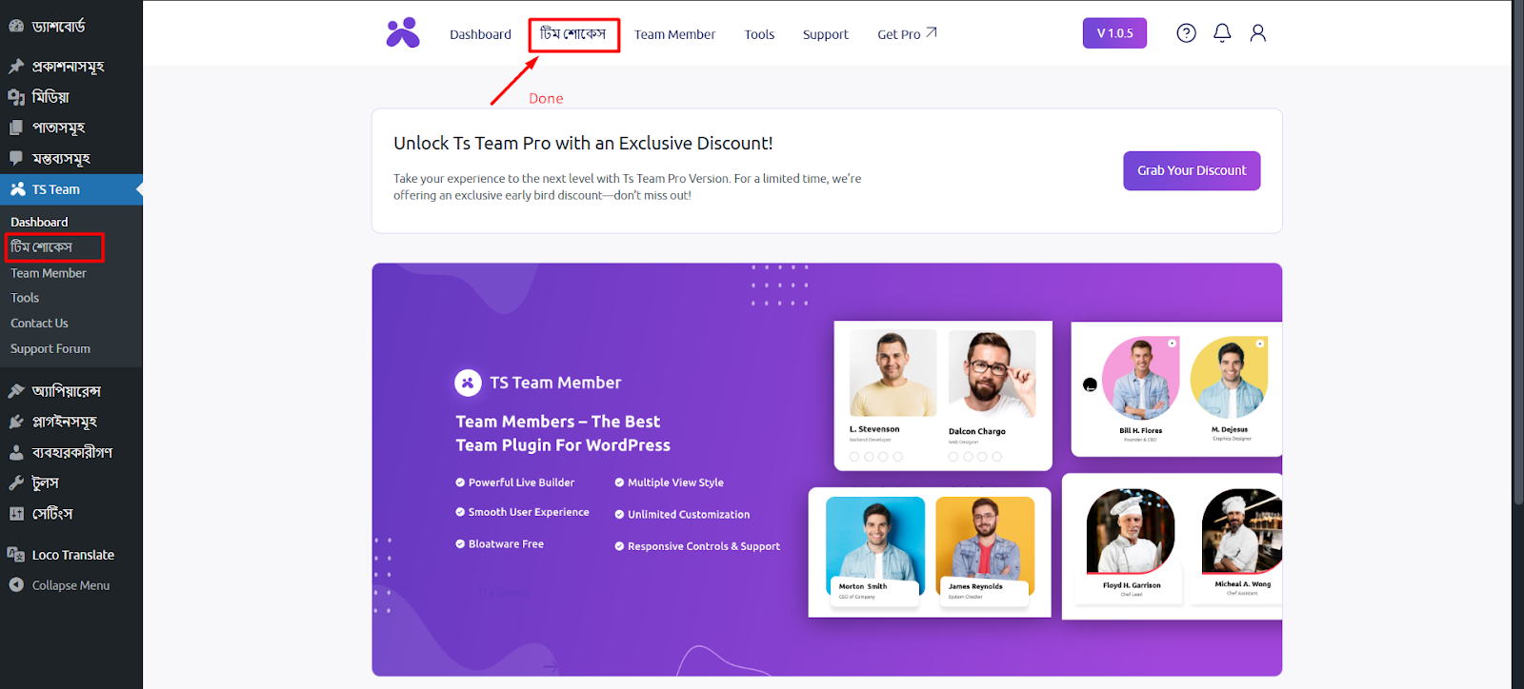Click the Get Pro external arrow icon
Viewport: 1524px width, 689px height.
click(x=932, y=32)
